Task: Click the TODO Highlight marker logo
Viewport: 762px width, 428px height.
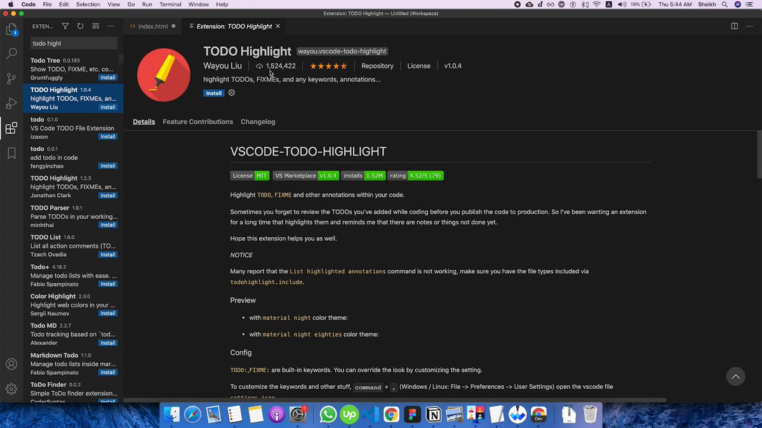Action: [x=164, y=75]
